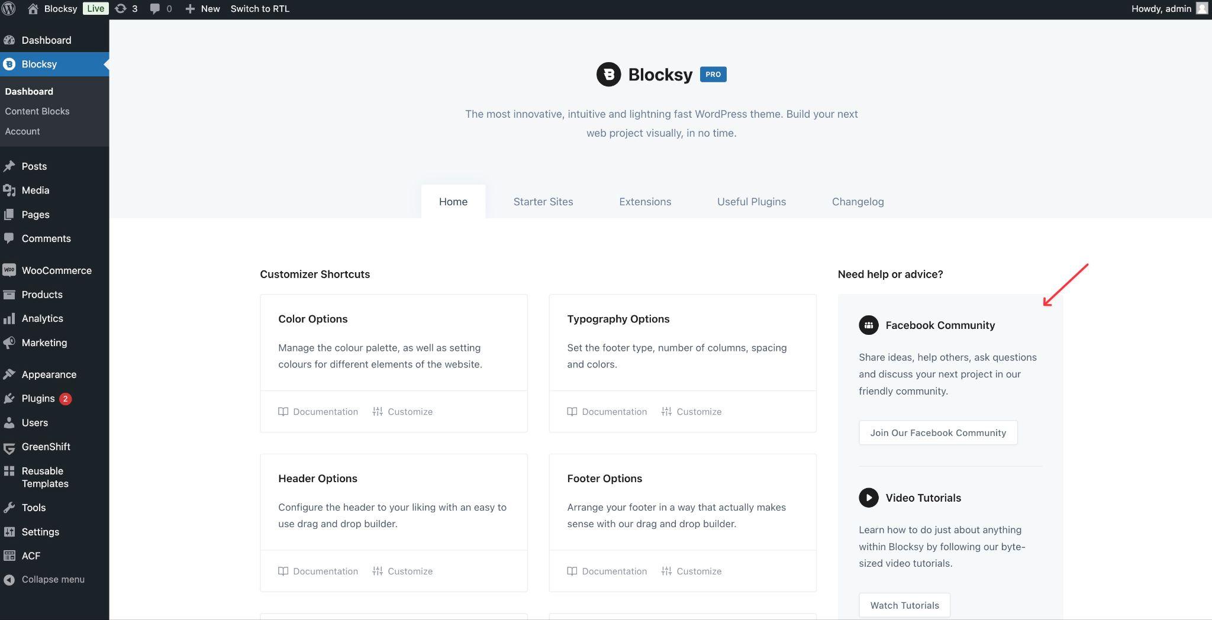
Task: Open Content Blocks submenu item
Action: 37,111
